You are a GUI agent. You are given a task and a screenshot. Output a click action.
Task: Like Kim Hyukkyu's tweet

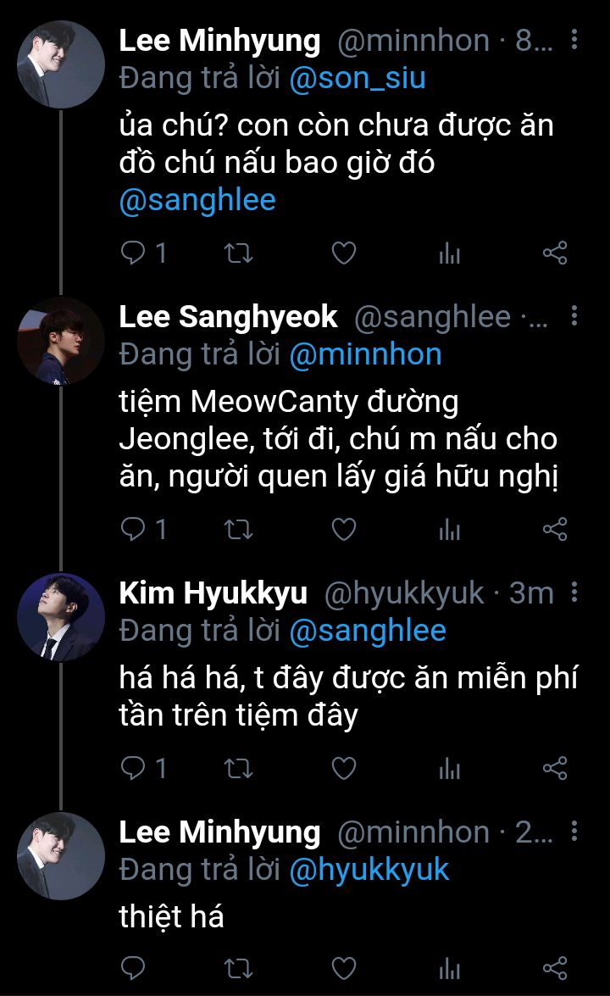343,769
